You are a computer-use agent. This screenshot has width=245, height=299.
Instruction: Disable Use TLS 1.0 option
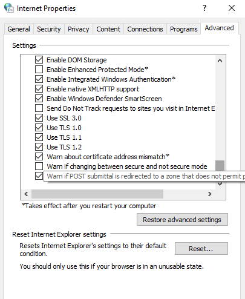click(x=39, y=128)
